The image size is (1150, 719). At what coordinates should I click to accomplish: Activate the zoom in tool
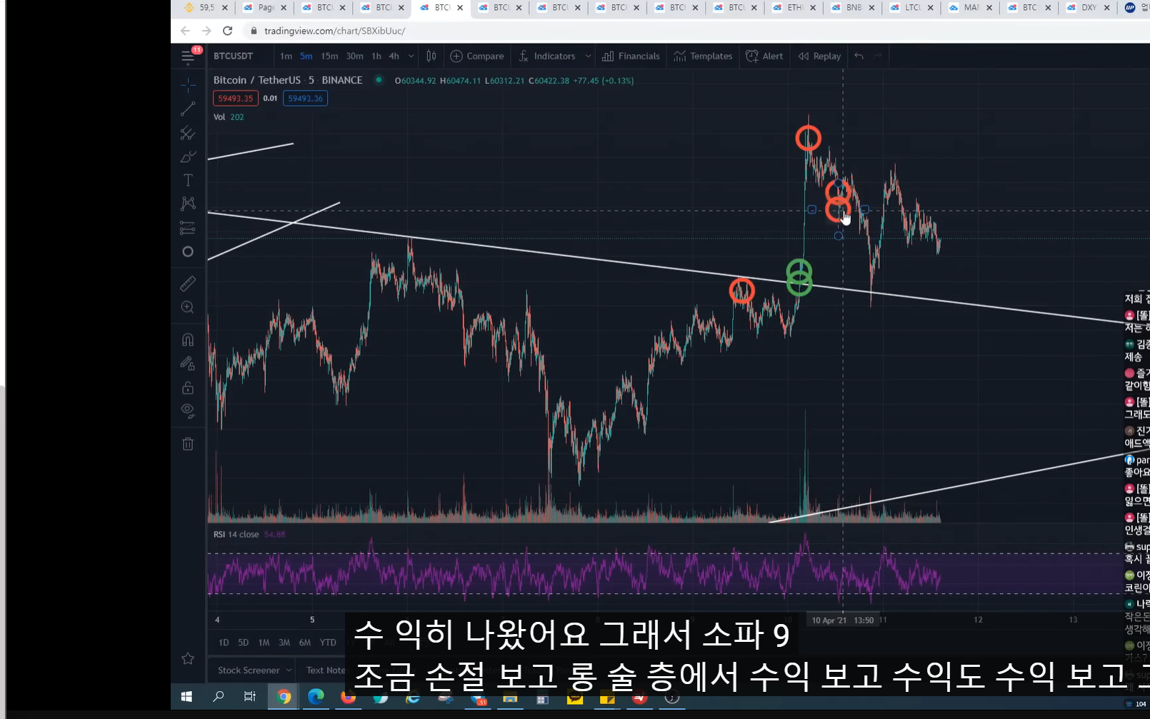188,307
